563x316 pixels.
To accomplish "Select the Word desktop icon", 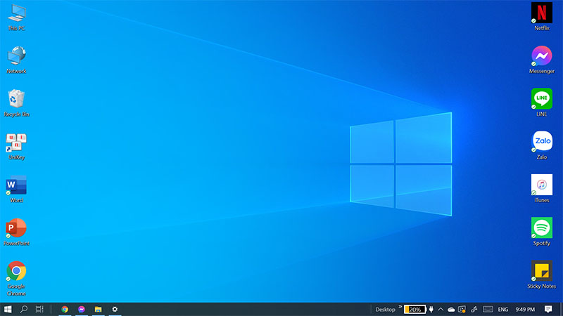I will click(x=16, y=189).
